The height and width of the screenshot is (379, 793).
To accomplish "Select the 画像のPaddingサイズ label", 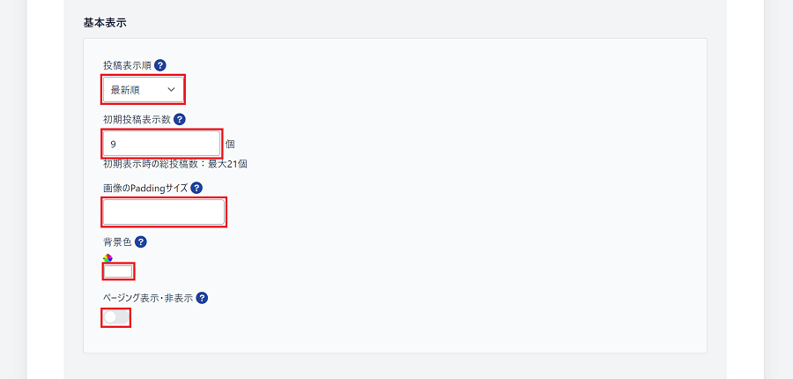I will (145, 189).
